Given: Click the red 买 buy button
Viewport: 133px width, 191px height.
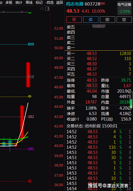Looking at the screenshot, I should pos(74,20).
